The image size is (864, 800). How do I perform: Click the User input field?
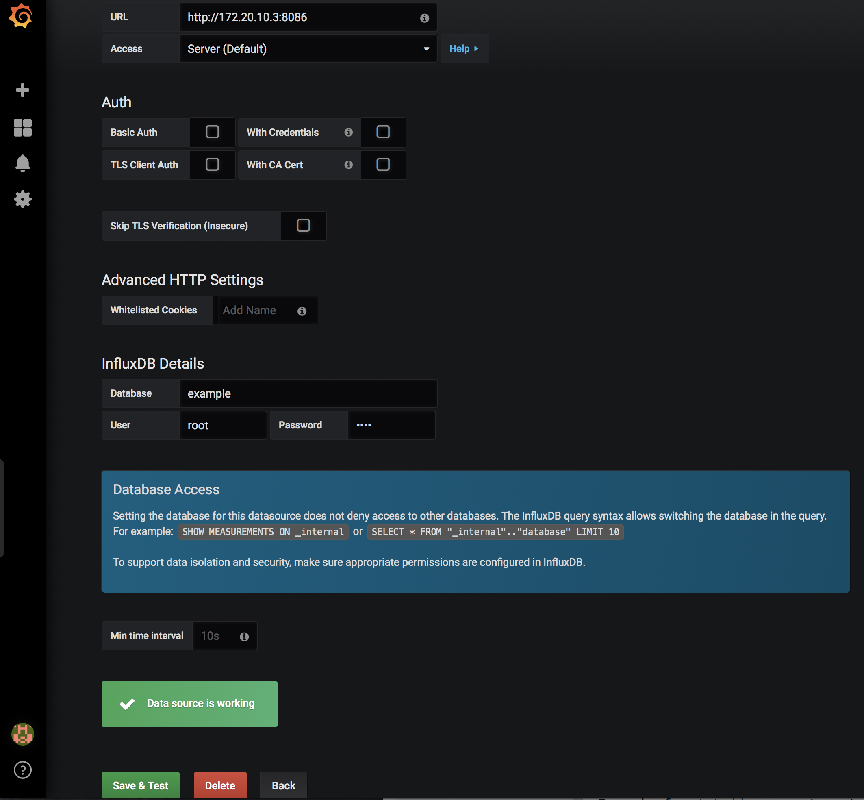[222, 425]
